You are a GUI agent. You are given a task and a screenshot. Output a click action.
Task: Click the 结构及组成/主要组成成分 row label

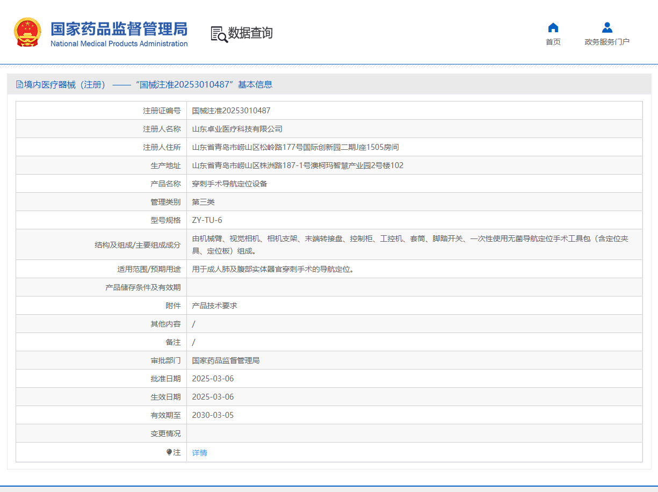[138, 244]
